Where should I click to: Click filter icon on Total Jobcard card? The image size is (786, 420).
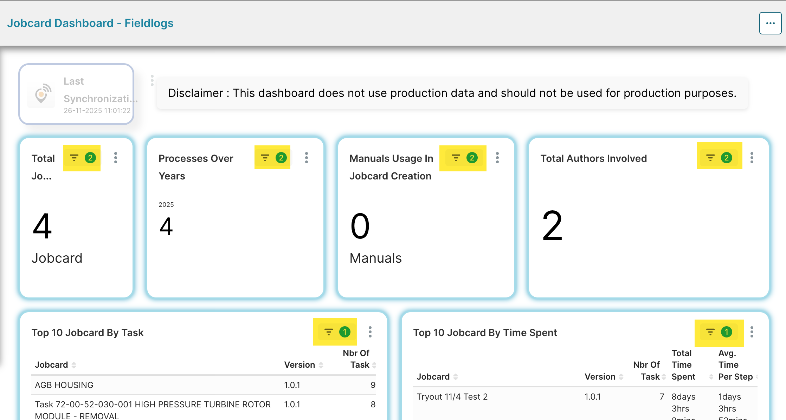[x=74, y=158]
